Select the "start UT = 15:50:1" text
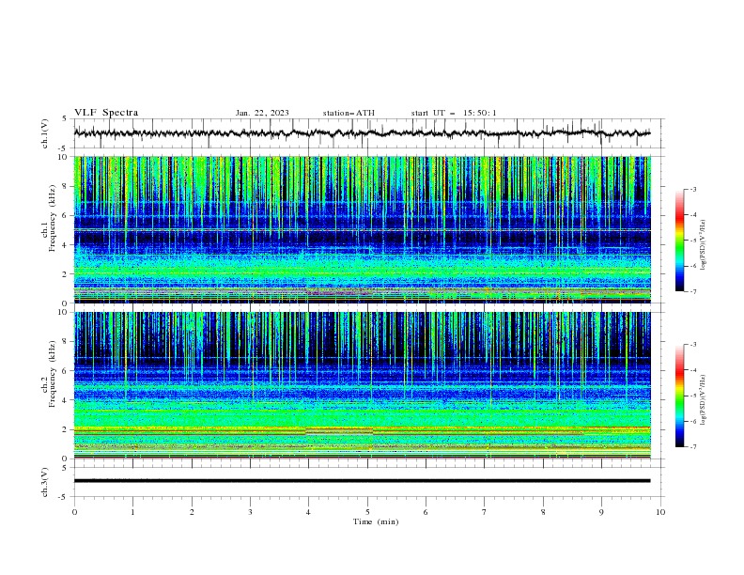Viewport: 744px width, 575px height. [x=454, y=113]
